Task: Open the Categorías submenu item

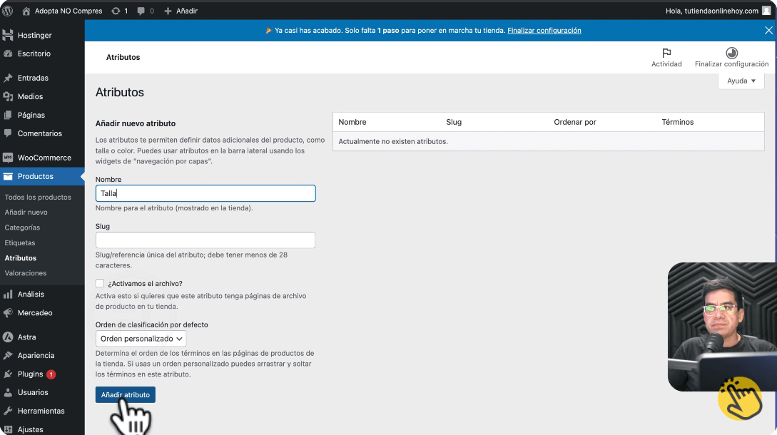Action: pyautogui.click(x=22, y=227)
